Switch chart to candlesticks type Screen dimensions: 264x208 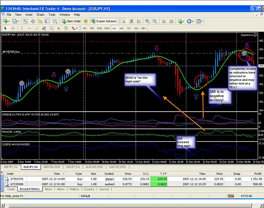pyautogui.click(x=131, y=21)
